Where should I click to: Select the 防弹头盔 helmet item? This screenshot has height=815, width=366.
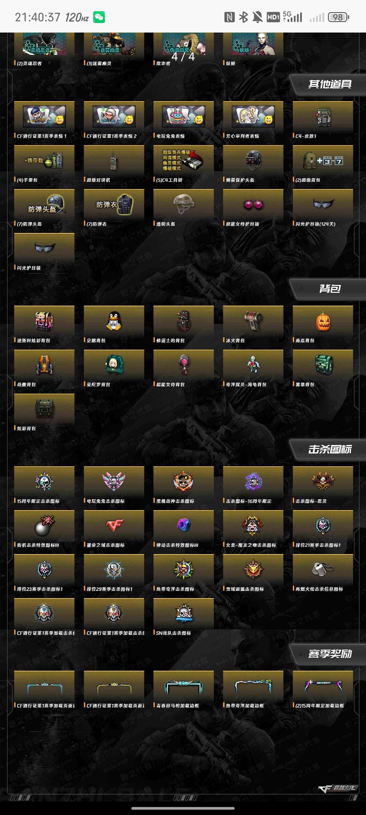[44, 205]
